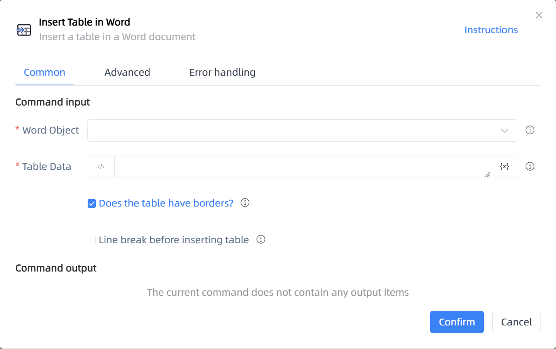Close the dialog with the X button
This screenshot has height=349, width=556.
(x=539, y=15)
